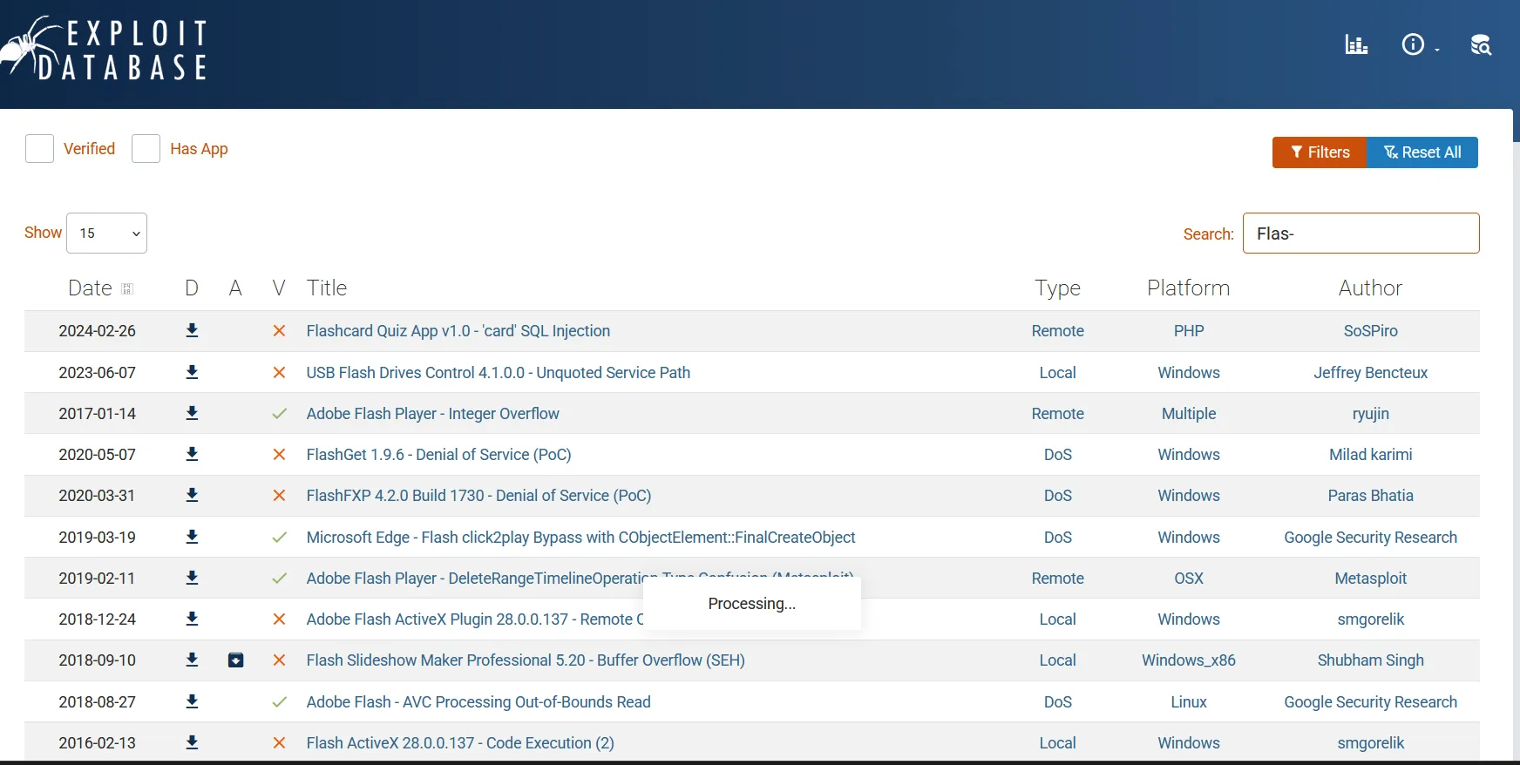Enable the Has App checkbox
This screenshot has width=1520, height=765.
pos(146,149)
